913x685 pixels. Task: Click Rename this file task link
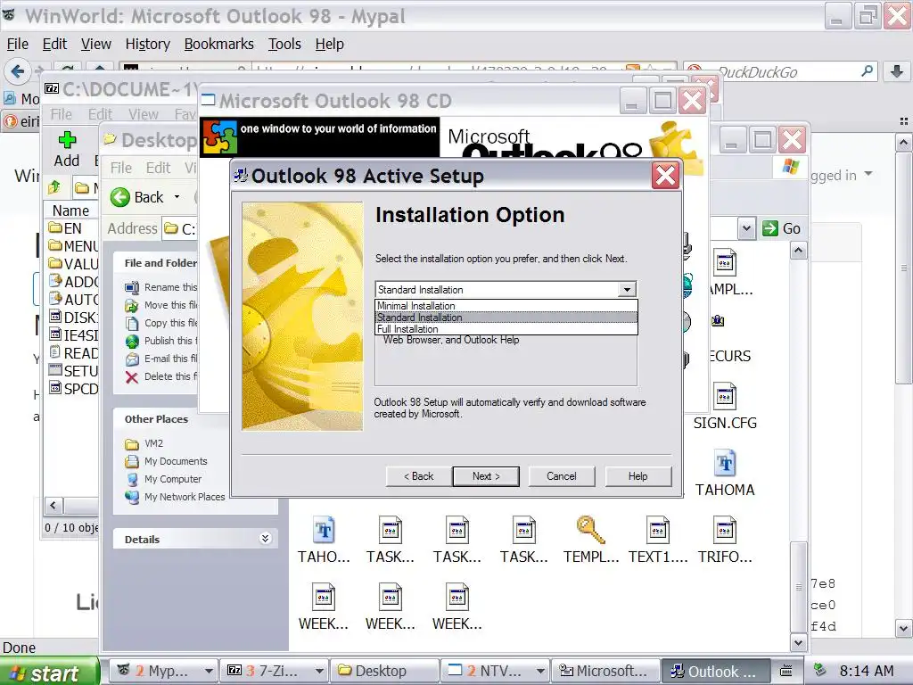pyautogui.click(x=161, y=287)
